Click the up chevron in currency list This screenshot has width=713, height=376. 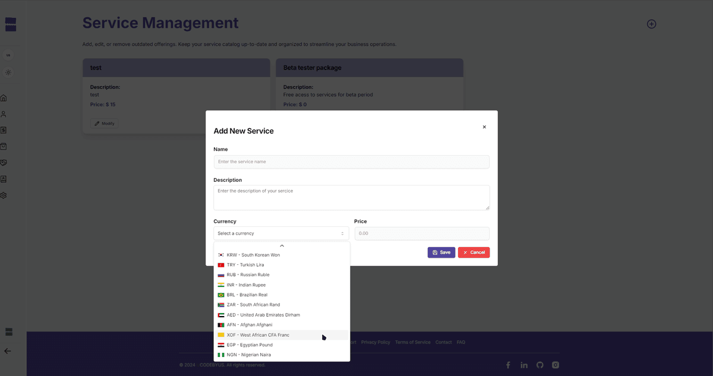[x=282, y=245]
